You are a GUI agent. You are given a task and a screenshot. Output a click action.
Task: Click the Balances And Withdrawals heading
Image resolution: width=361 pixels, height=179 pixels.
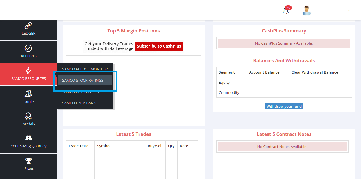[x=284, y=61]
